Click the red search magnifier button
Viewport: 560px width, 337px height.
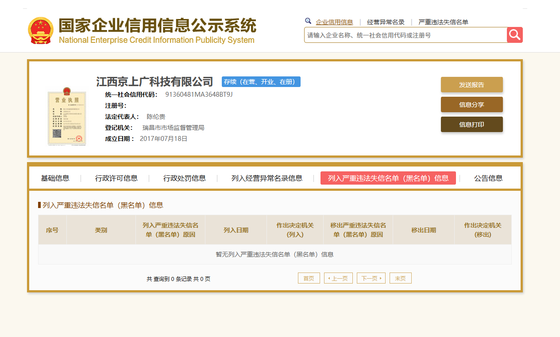[515, 35]
